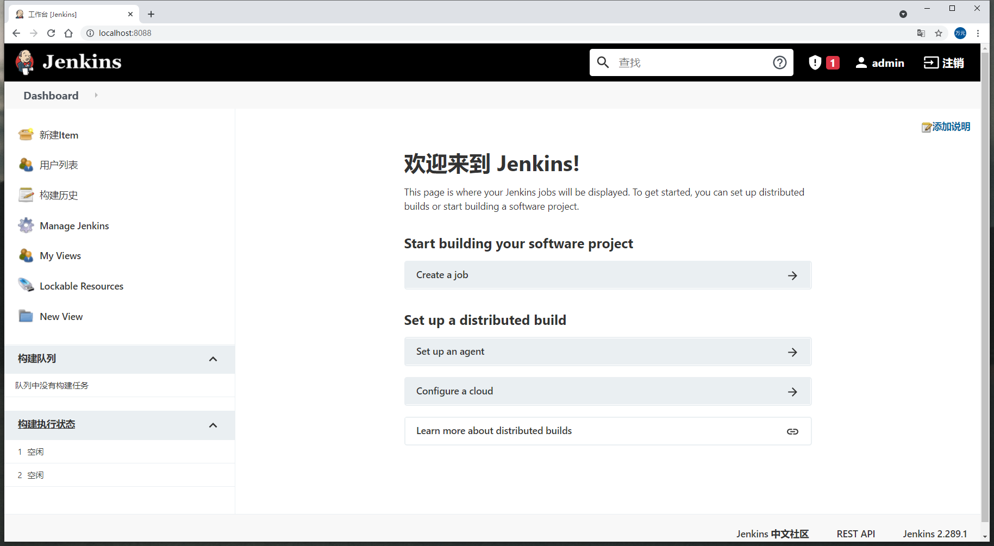This screenshot has height=546, width=994.
Task: Click the 添加说明 edit note icon
Action: coord(927,127)
